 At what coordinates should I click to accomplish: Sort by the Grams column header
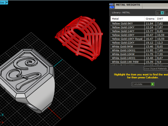[x=150, y=19]
